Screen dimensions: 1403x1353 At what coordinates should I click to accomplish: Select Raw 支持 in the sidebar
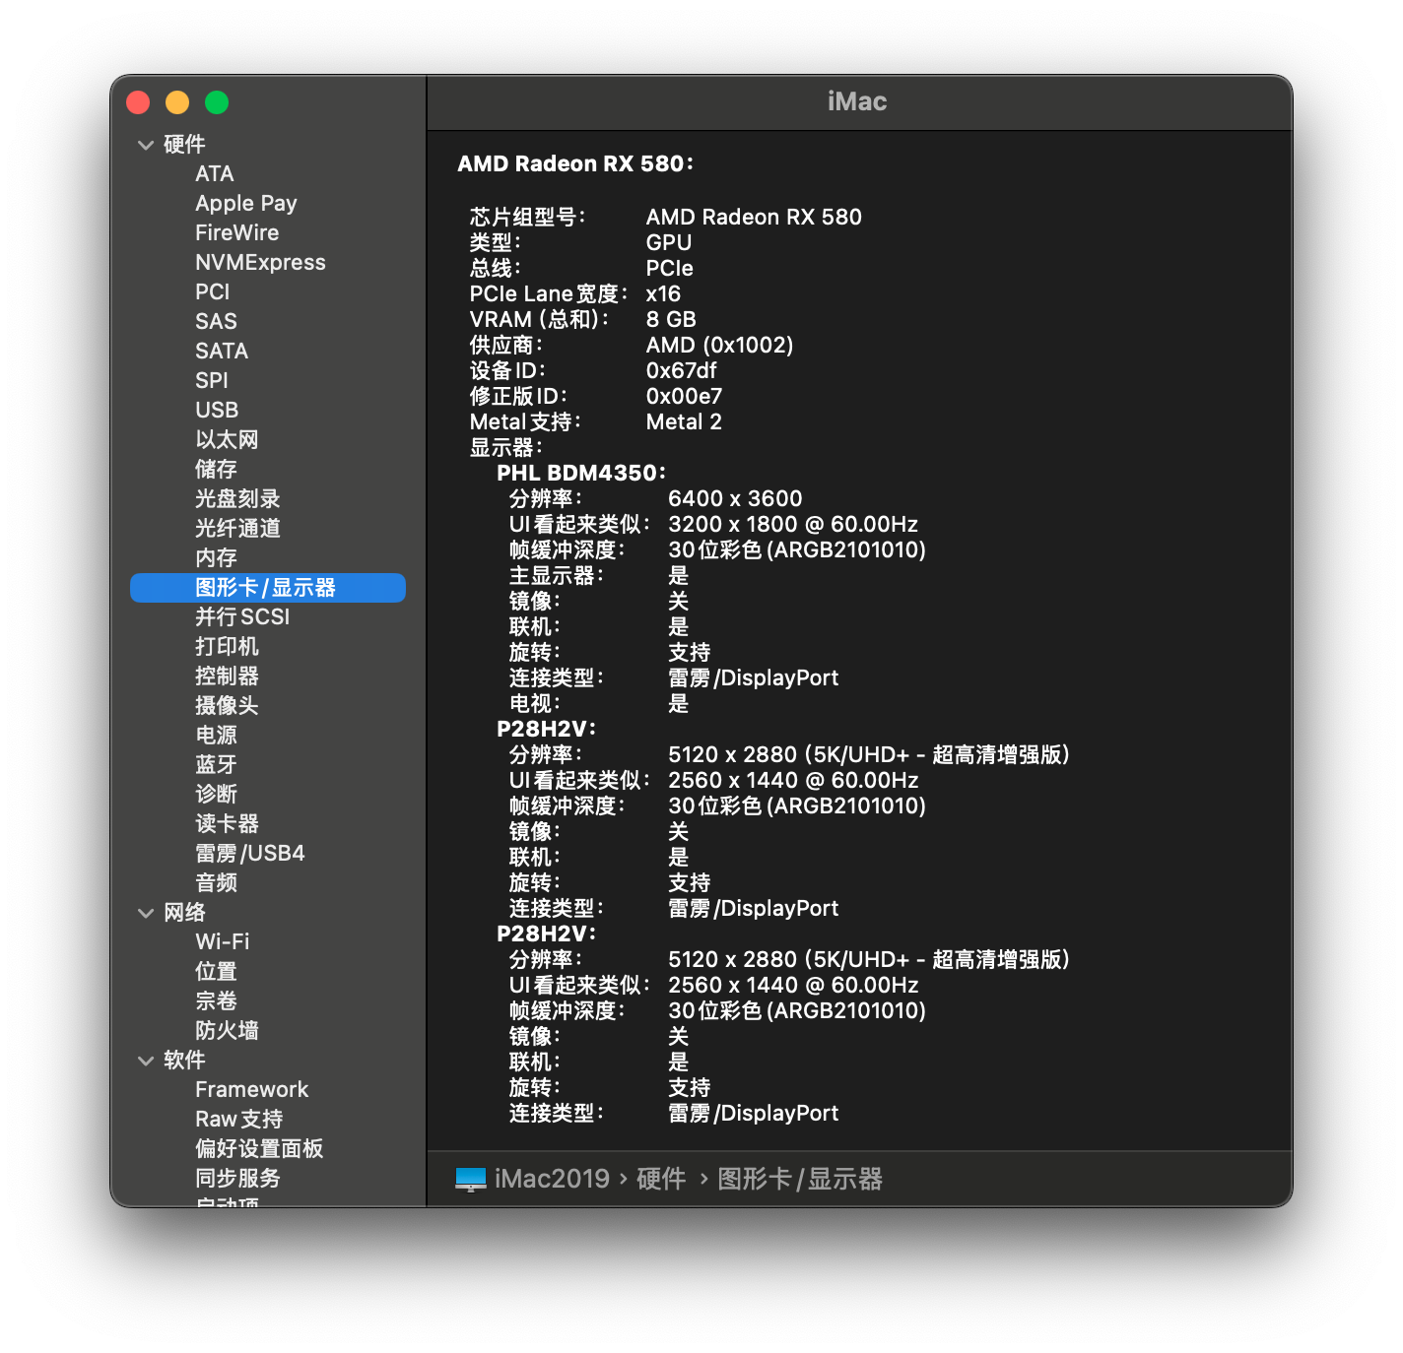pyautogui.click(x=238, y=1119)
